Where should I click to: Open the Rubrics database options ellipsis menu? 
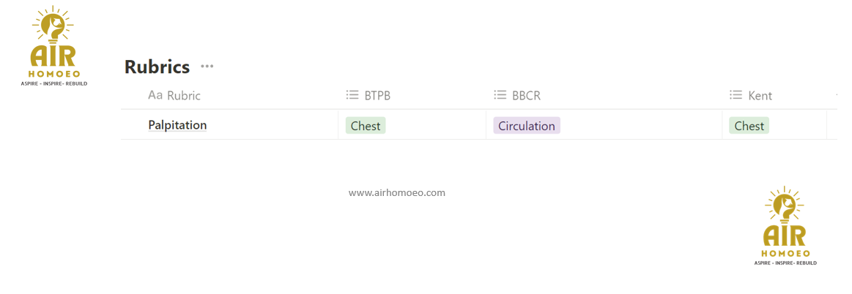pyautogui.click(x=207, y=67)
